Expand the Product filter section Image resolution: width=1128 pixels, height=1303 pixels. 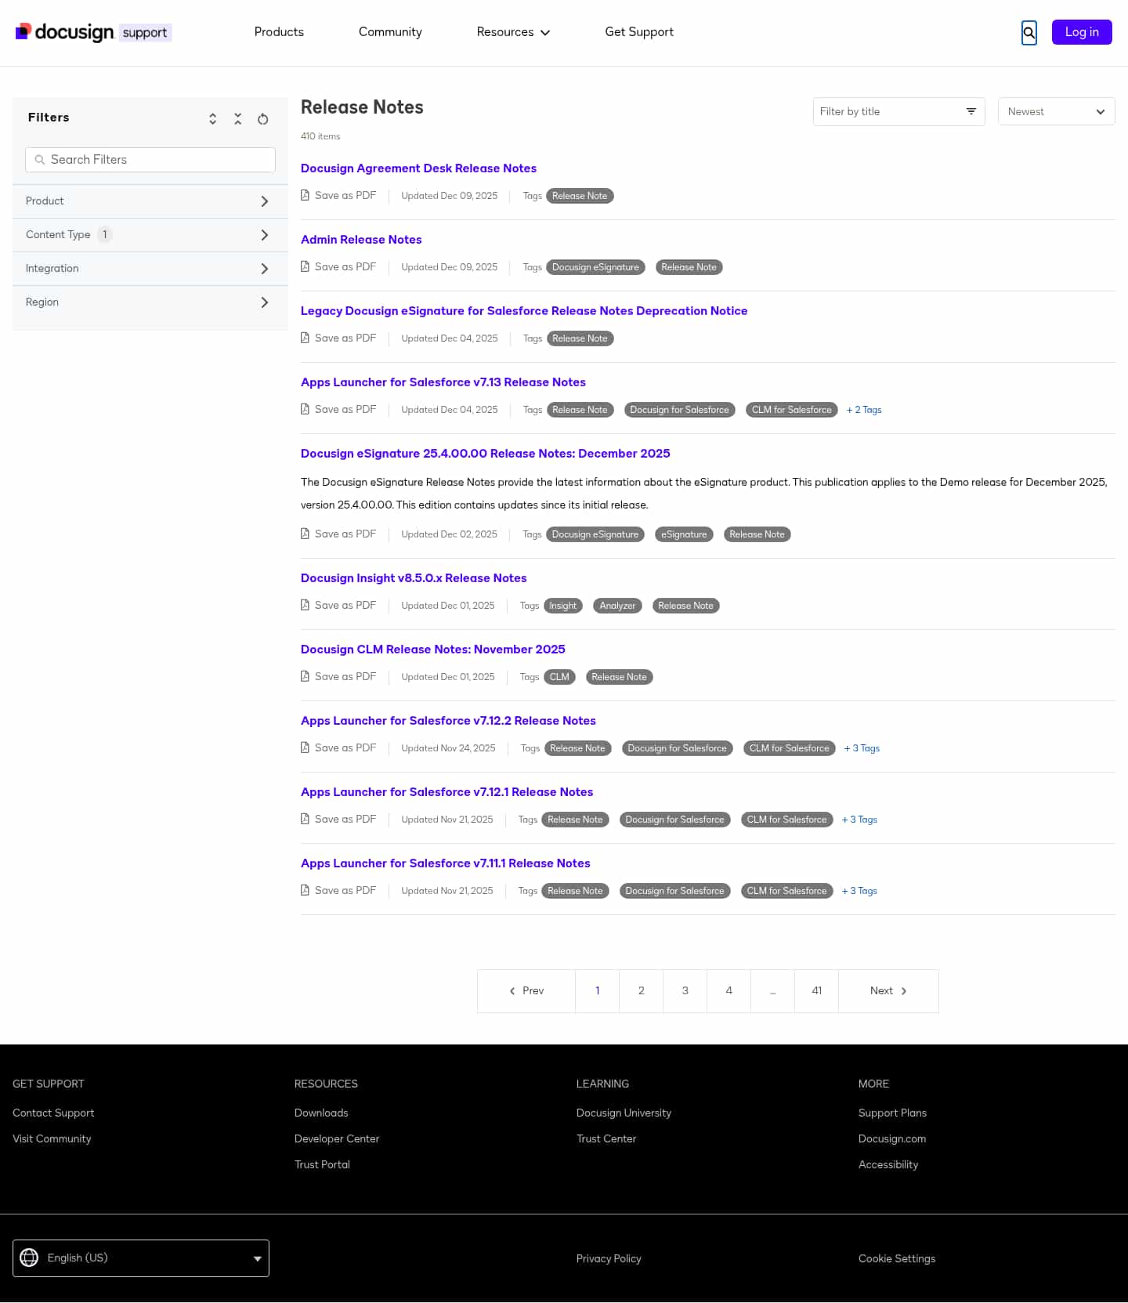(x=264, y=201)
